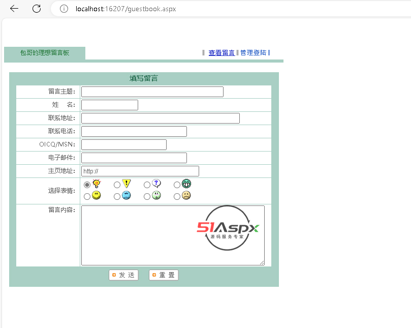Focus the 留言主题 input field

click(152, 92)
